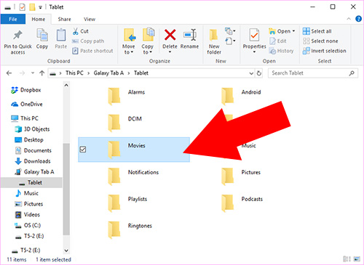Collapse the ribbon with chevron
Screen dimensions: 364x265
[349, 19]
